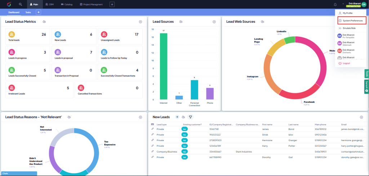
Task: Add a new dashboard tab with plus
Action: [39, 12]
